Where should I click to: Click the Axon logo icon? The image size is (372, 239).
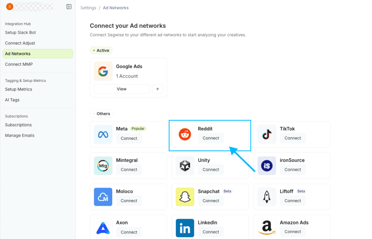pos(103,228)
